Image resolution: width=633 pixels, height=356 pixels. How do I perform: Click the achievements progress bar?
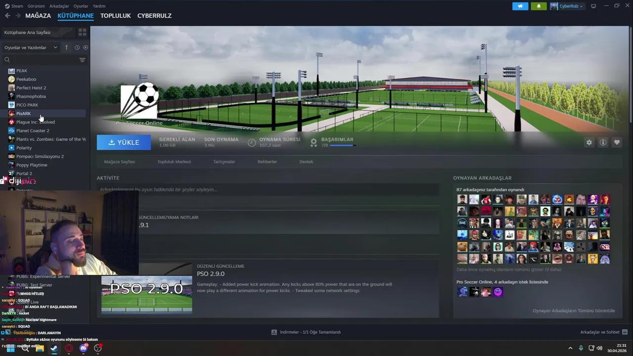342,145
